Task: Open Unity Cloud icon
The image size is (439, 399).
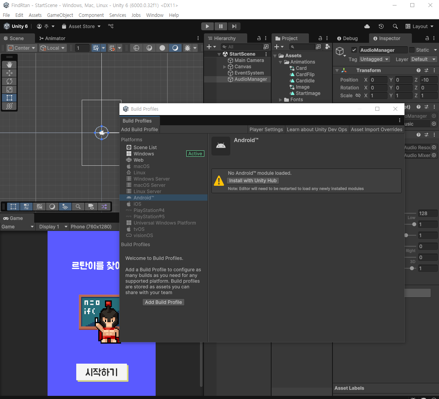Action: click(x=367, y=26)
